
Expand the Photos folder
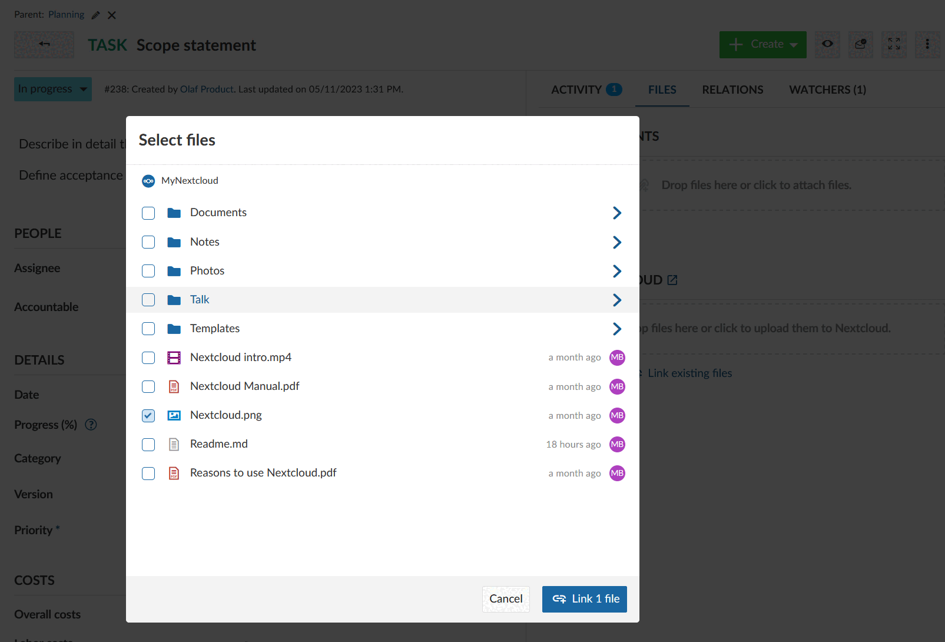[616, 271]
